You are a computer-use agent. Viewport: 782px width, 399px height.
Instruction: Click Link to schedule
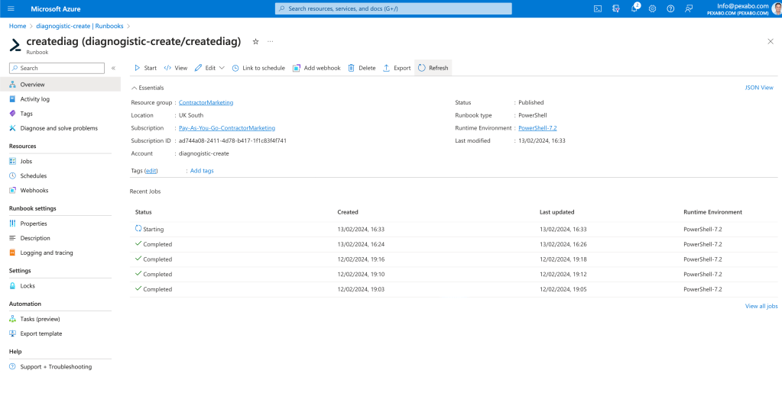(x=258, y=68)
